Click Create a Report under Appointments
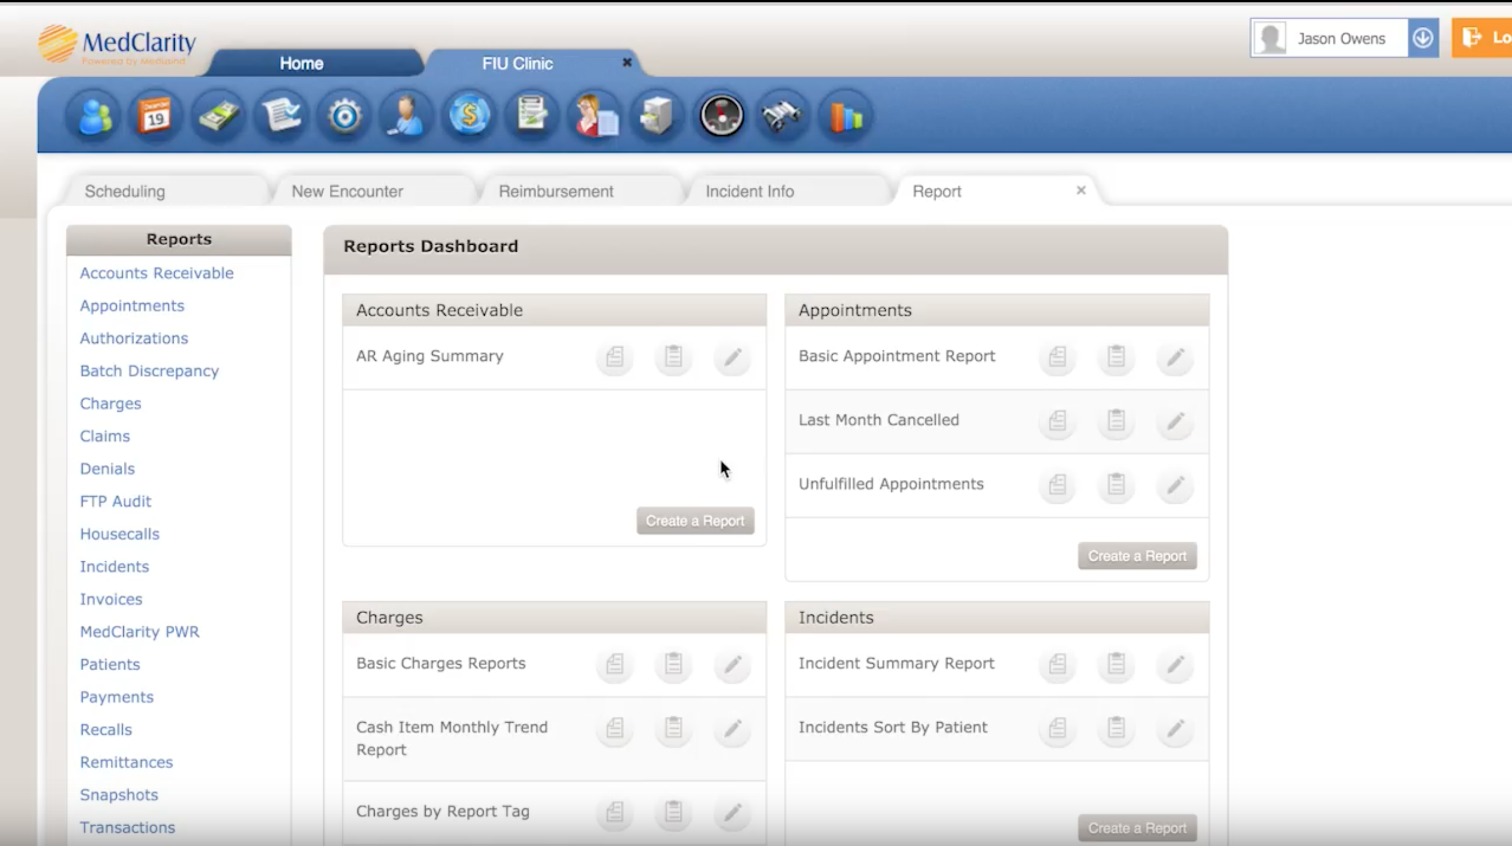Image resolution: width=1512 pixels, height=846 pixels. point(1137,556)
